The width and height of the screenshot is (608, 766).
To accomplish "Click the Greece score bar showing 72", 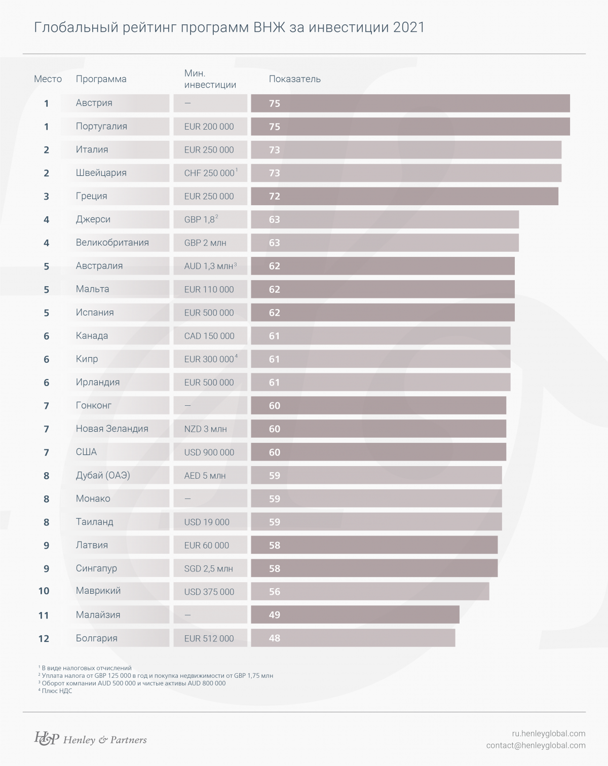I will [404, 196].
